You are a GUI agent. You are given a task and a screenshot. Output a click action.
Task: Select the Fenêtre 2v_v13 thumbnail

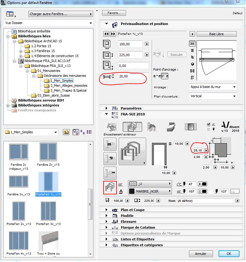coord(48,154)
